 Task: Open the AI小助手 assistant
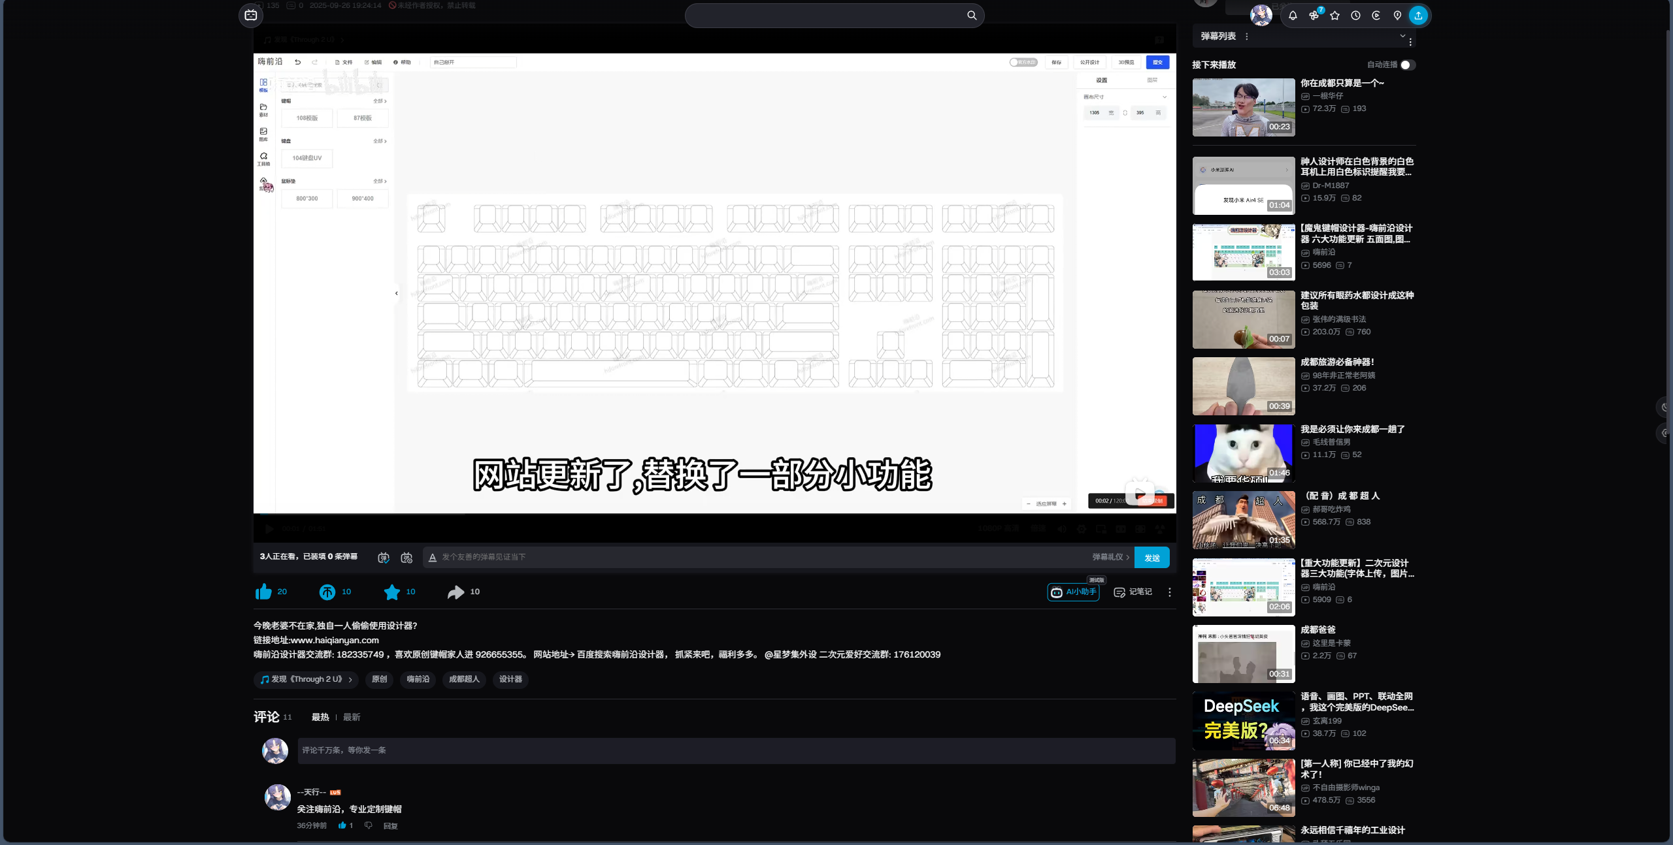1074,592
